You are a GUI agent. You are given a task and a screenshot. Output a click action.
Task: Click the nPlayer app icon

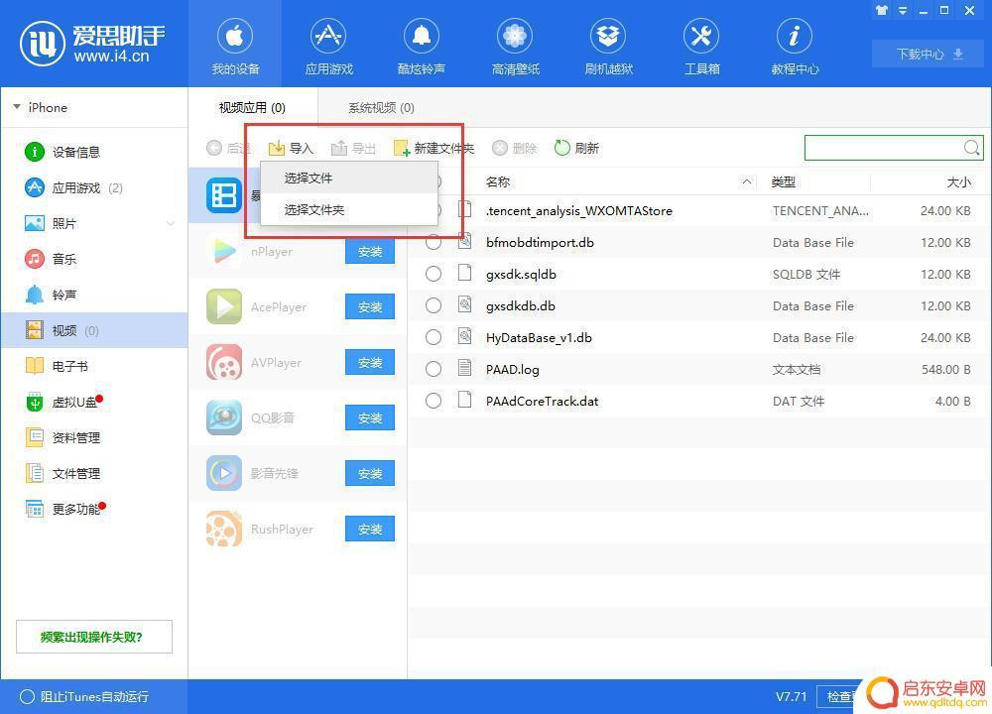coord(224,251)
